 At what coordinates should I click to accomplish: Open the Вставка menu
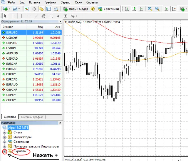[34, 2]
